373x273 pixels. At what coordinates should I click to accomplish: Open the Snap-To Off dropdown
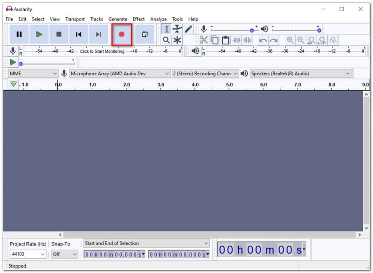(x=65, y=254)
